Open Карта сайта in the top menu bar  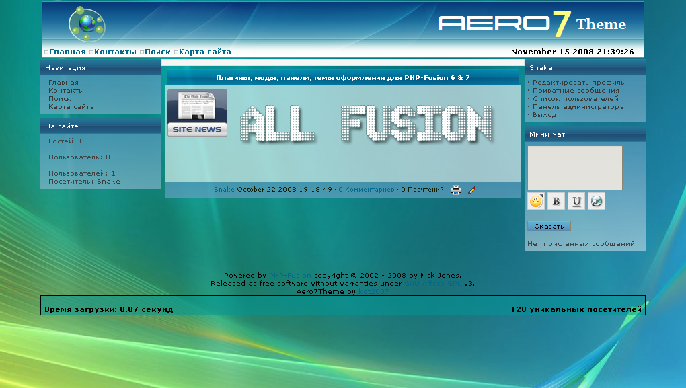[204, 52]
